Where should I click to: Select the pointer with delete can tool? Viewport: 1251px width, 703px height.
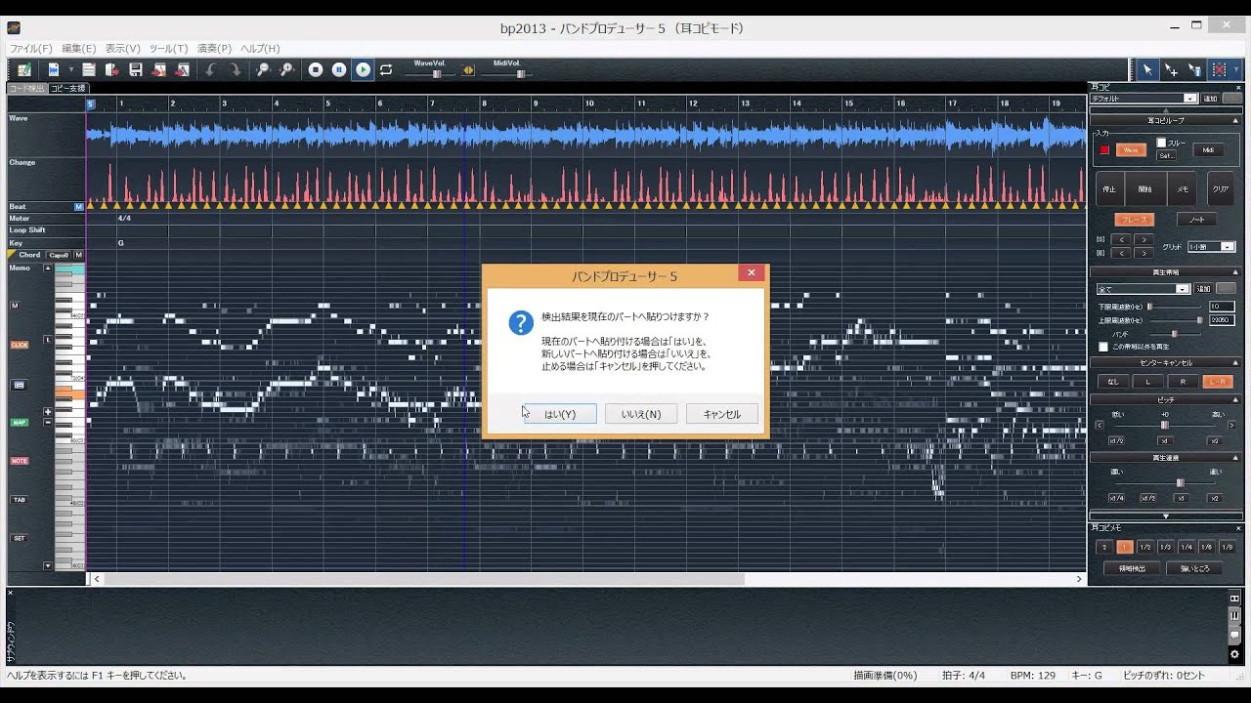pos(1194,69)
